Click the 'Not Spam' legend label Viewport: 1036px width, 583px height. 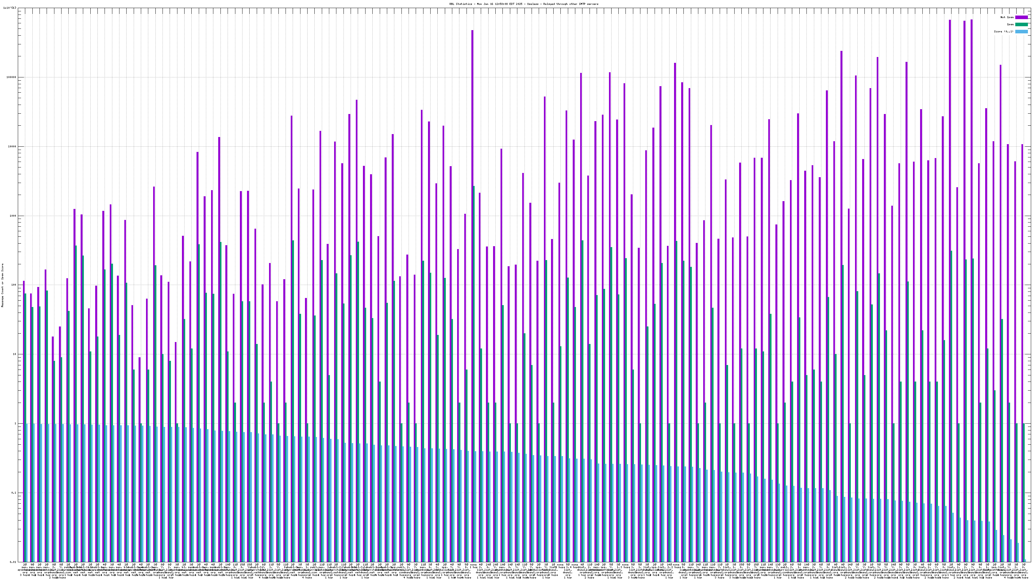[1007, 17]
